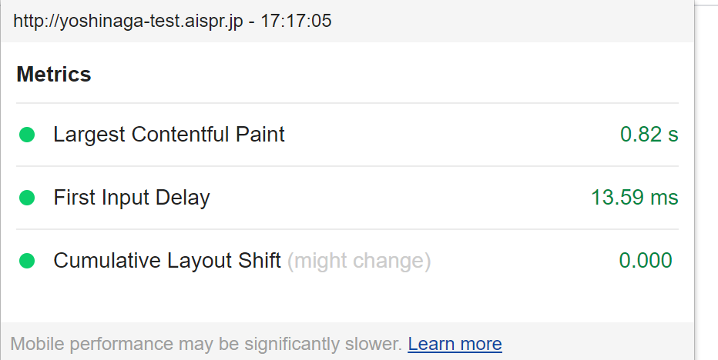
Task: Click the green dot beside Largest Contentful Paint
Action: point(27,135)
